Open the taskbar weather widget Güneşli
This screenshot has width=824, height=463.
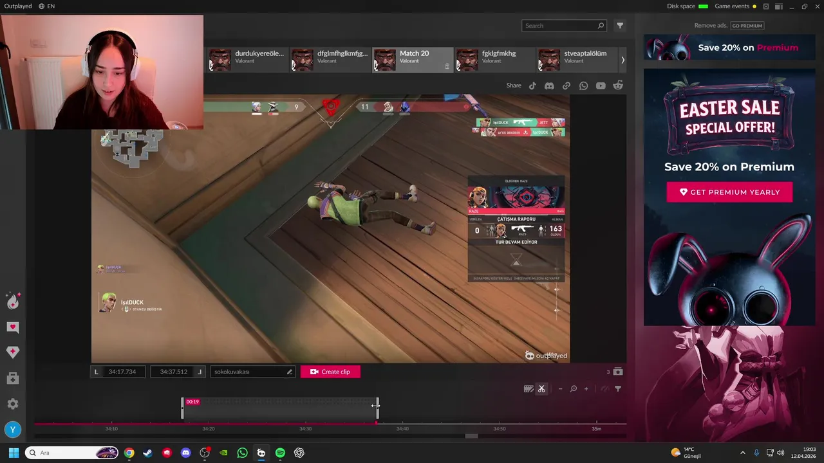tap(686, 453)
